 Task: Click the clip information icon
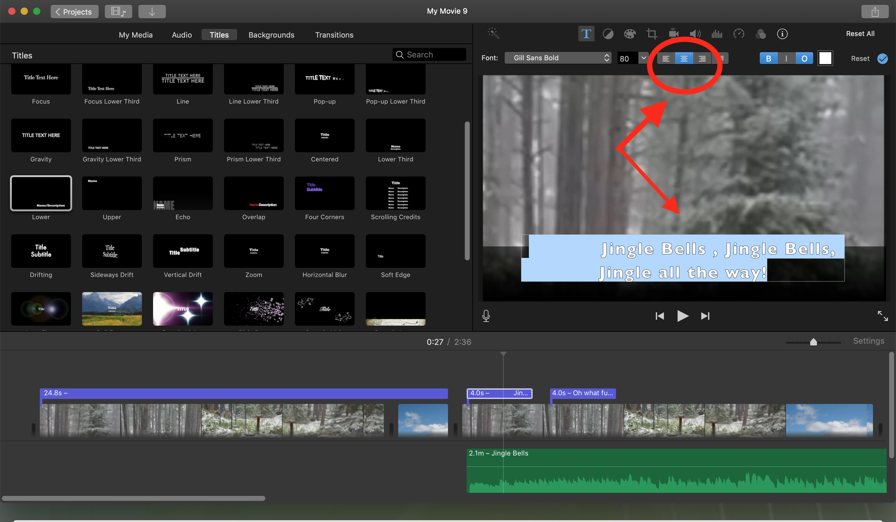tap(782, 34)
